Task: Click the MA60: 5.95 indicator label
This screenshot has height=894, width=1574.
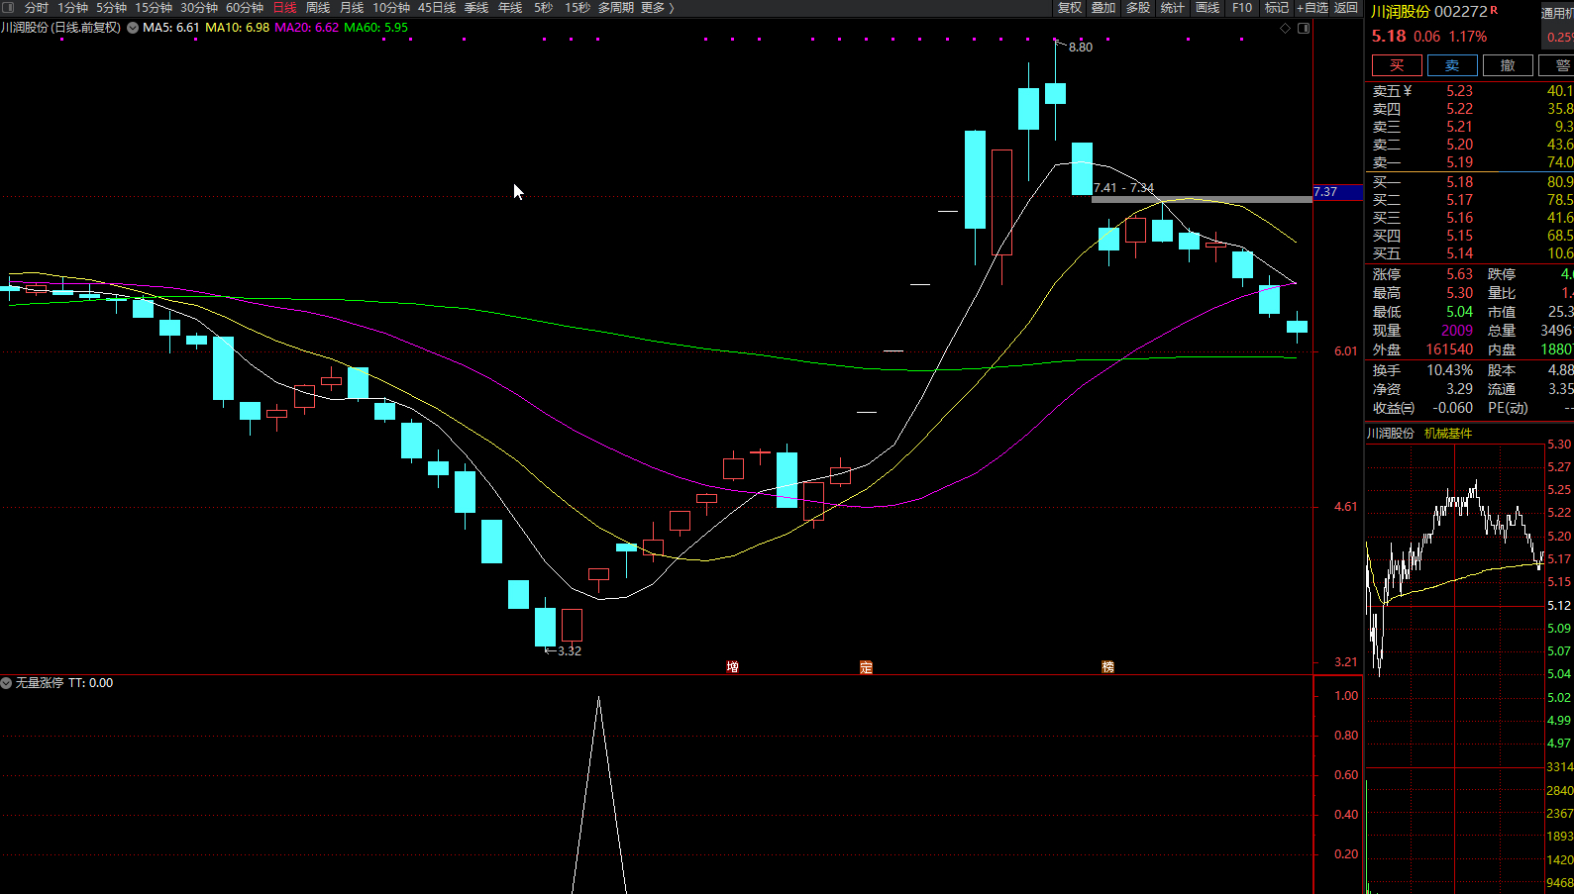Action: click(376, 28)
